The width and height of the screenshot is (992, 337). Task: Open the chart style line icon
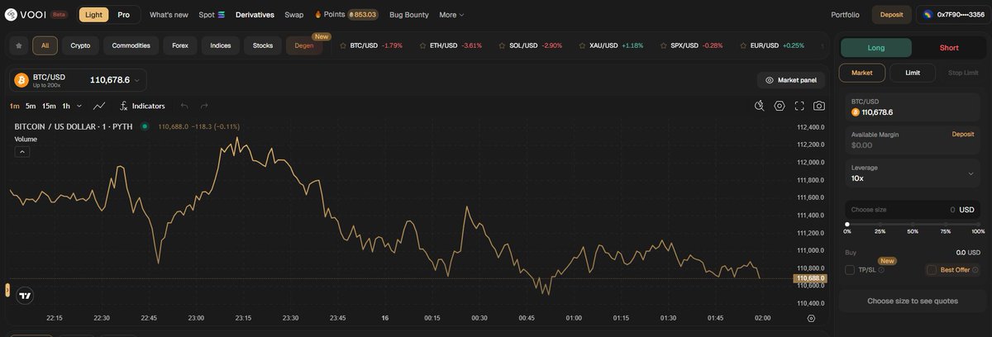pos(99,106)
